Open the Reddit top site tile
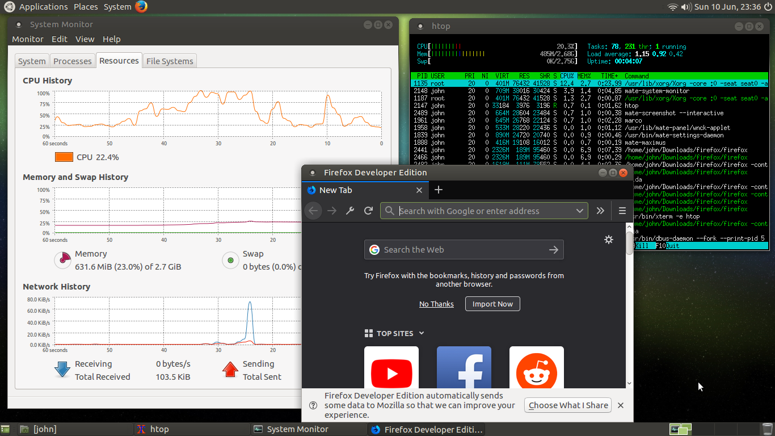The width and height of the screenshot is (775, 436). coord(537,367)
